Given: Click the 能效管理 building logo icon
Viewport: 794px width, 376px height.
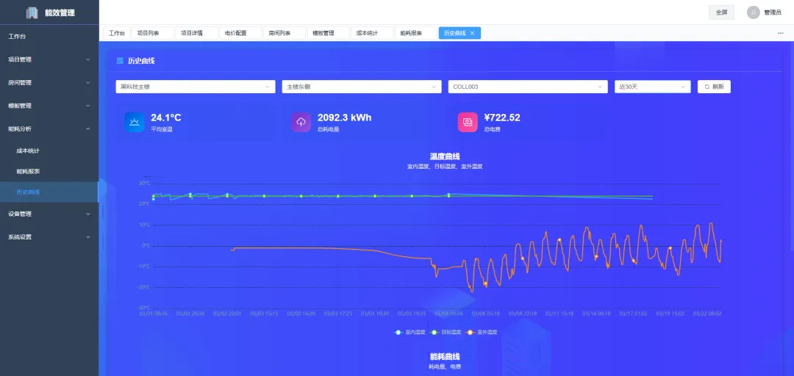Looking at the screenshot, I should click(x=32, y=12).
